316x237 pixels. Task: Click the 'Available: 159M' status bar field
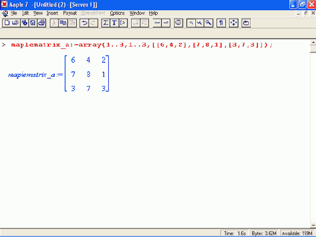point(297,233)
